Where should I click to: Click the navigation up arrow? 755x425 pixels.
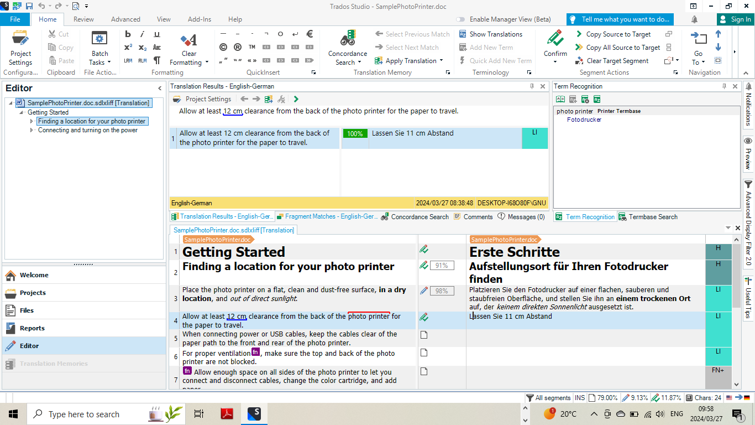719,34
